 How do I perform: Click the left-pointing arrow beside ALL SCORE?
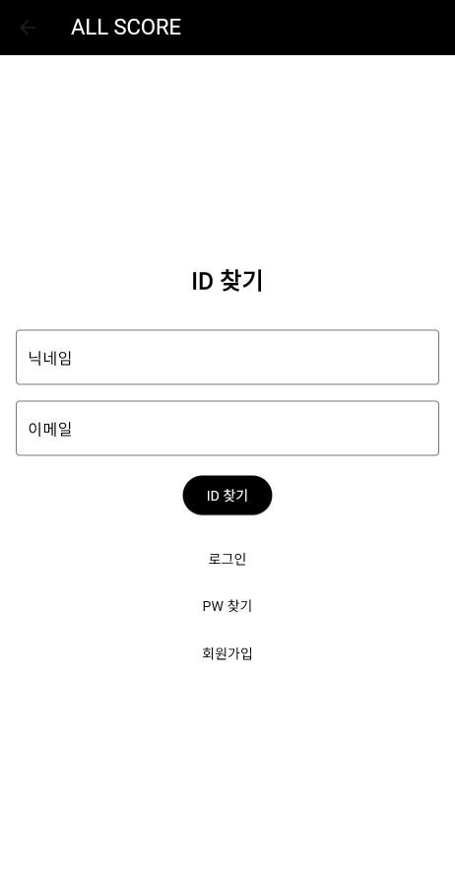click(27, 27)
